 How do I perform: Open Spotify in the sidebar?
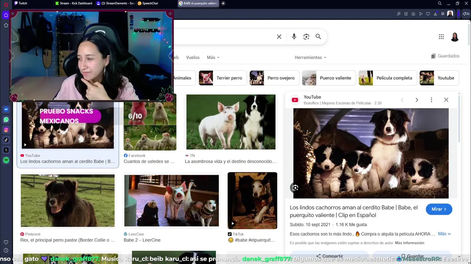pos(6,160)
